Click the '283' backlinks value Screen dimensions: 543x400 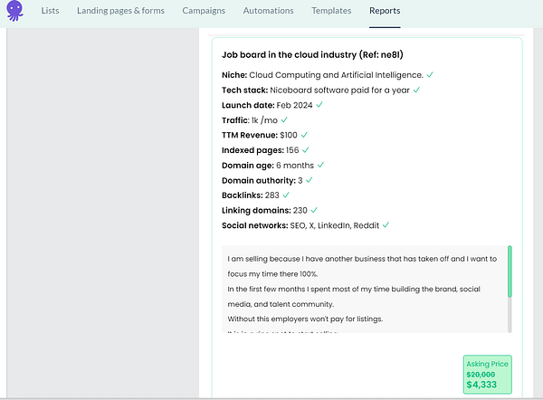[x=272, y=195]
